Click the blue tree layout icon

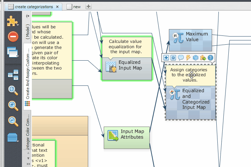click(x=13, y=74)
